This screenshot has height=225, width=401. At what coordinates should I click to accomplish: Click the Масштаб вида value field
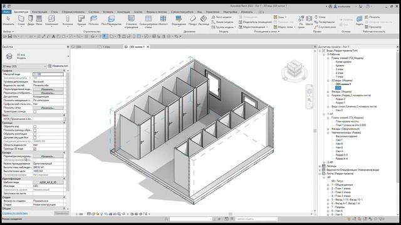[x=48, y=74]
